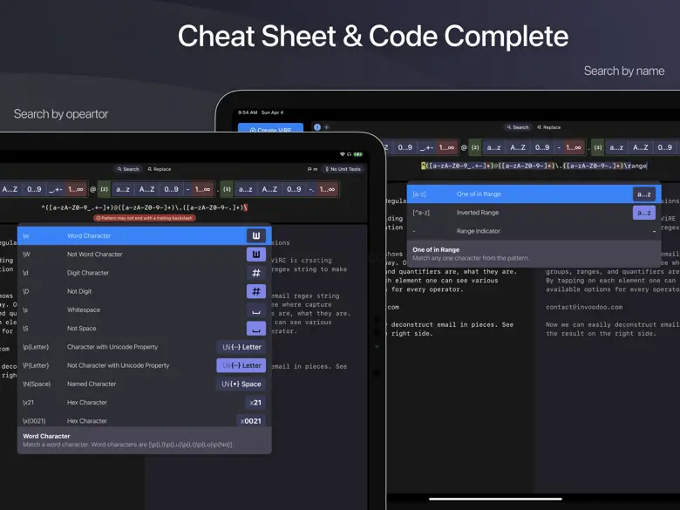Click the 'x21' hex badge

coord(255,403)
